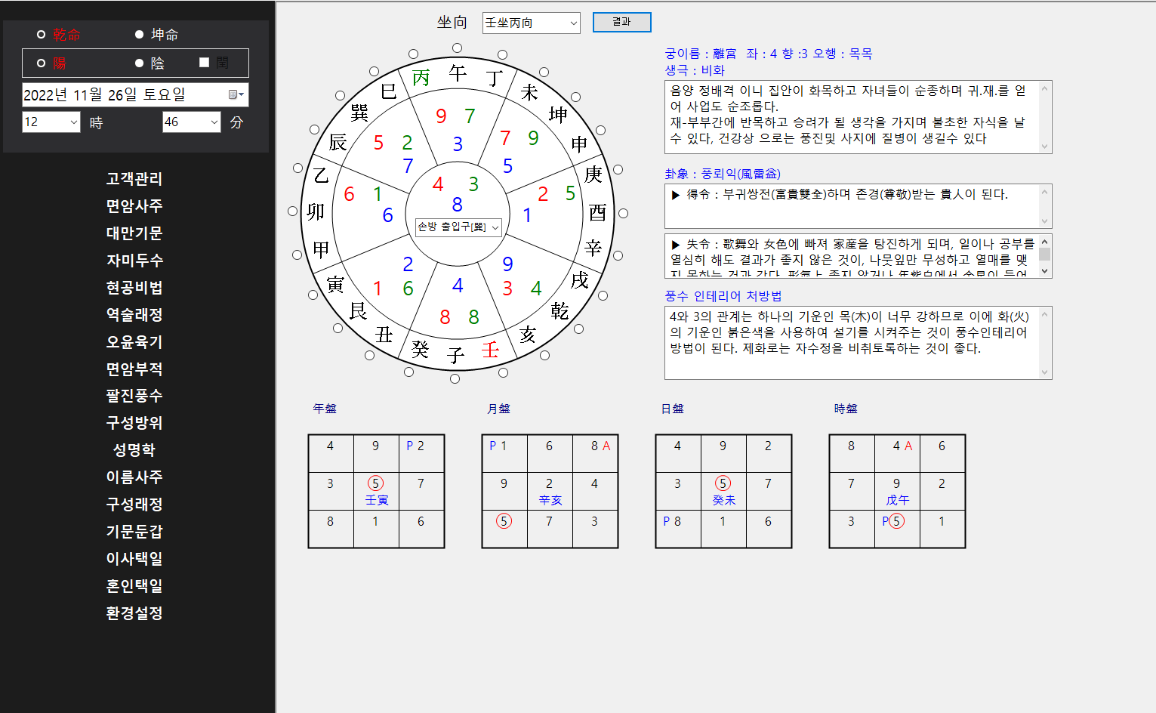Click the down arrow of the 失令 text box scrollbar
Image resolution: width=1156 pixels, height=713 pixels.
point(1045,271)
